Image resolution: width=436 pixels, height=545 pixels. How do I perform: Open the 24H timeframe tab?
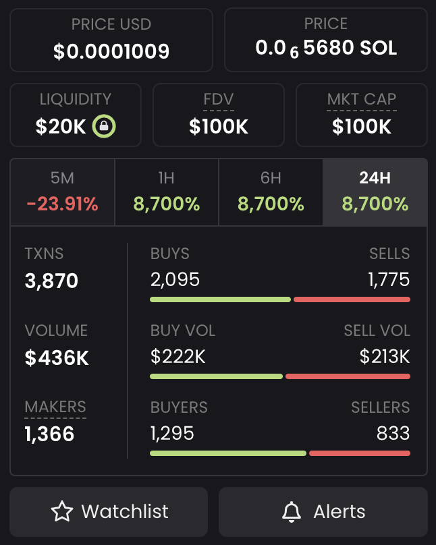point(375,192)
